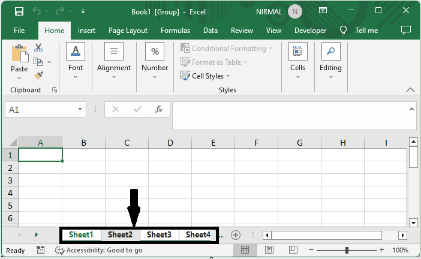421x259 pixels.
Task: Redo the last undone action
Action: (60, 11)
